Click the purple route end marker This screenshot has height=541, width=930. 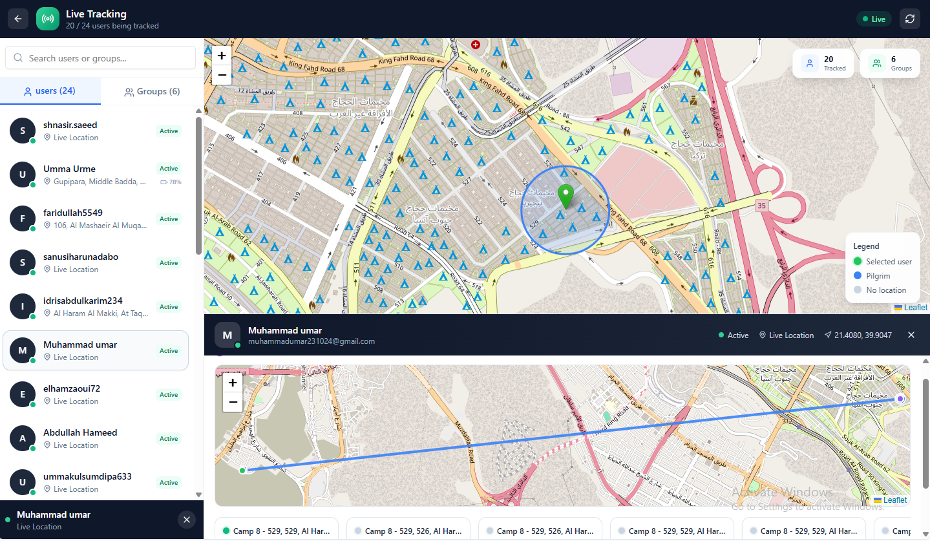(900, 399)
